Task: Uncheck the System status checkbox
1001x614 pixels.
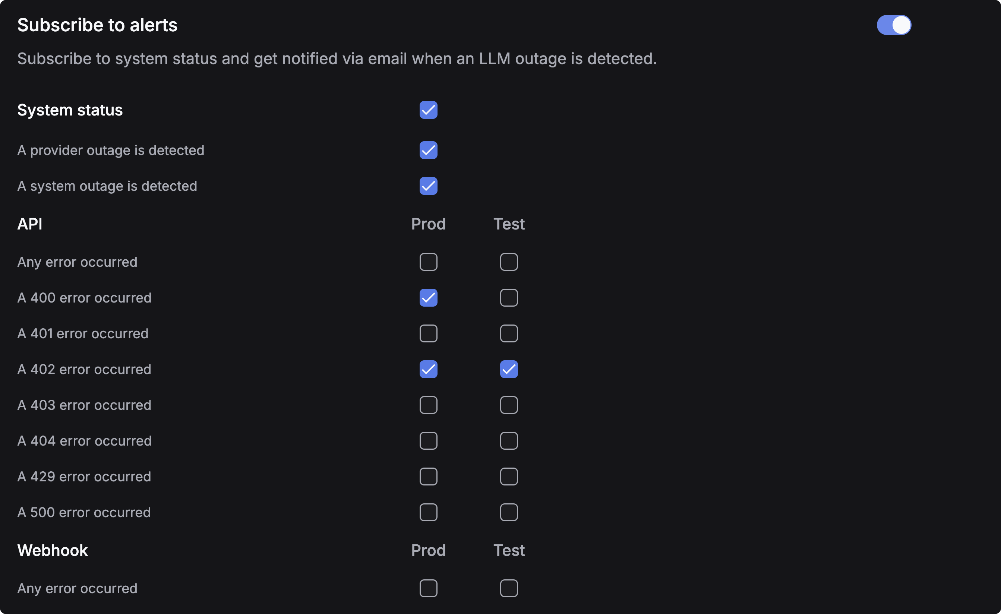Action: pos(428,110)
